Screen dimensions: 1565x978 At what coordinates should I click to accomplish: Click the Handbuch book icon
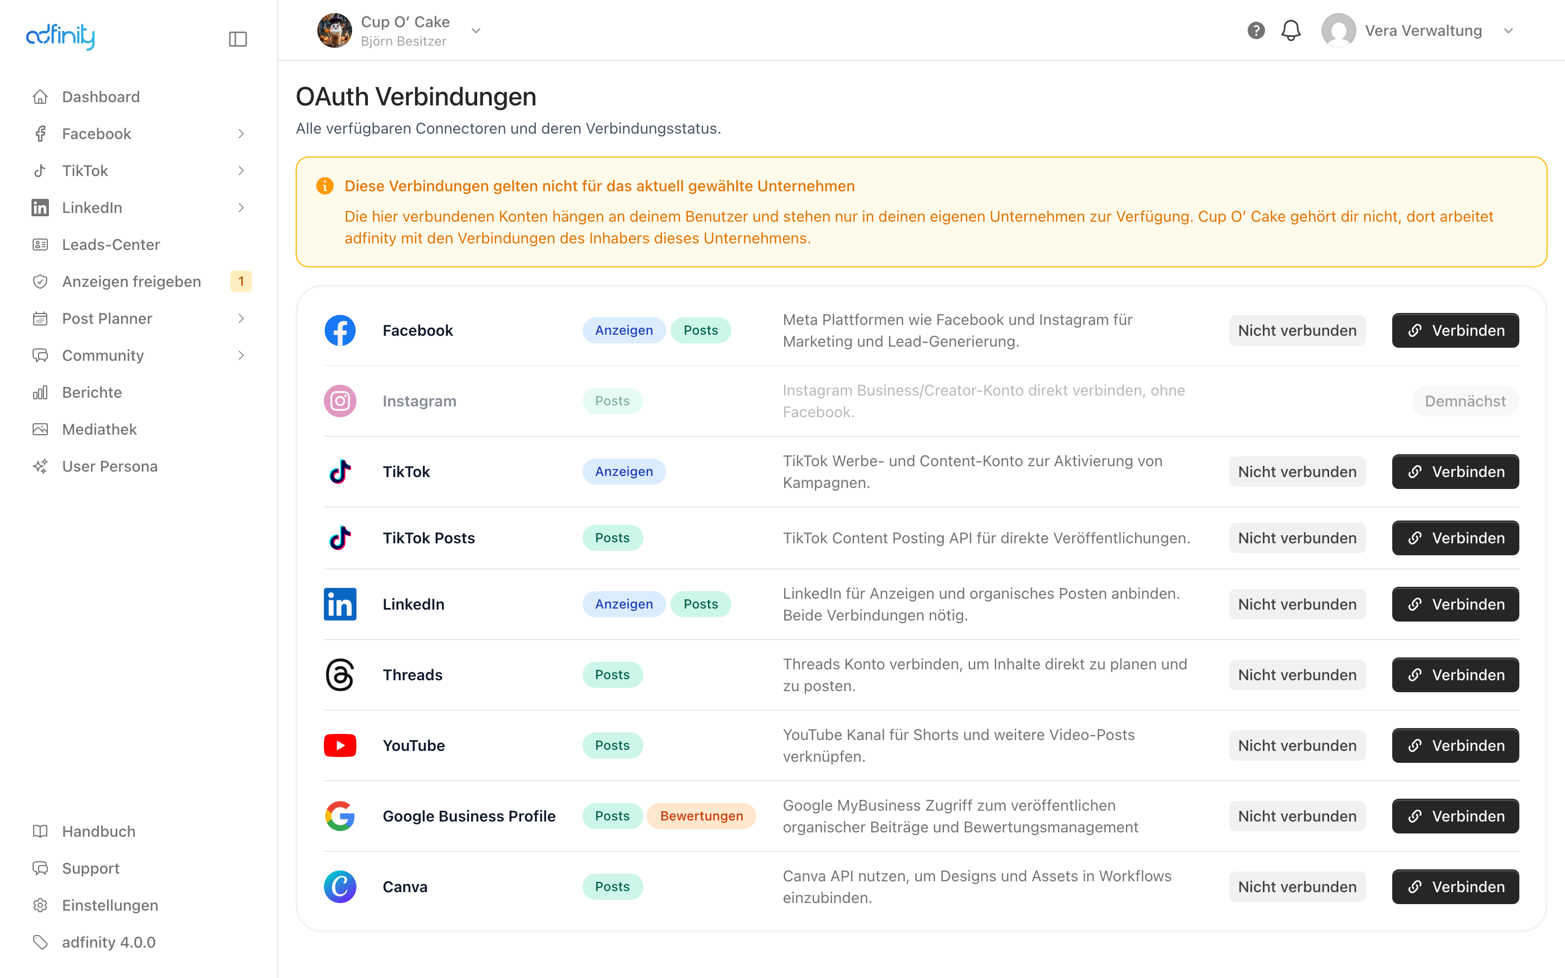click(x=40, y=831)
